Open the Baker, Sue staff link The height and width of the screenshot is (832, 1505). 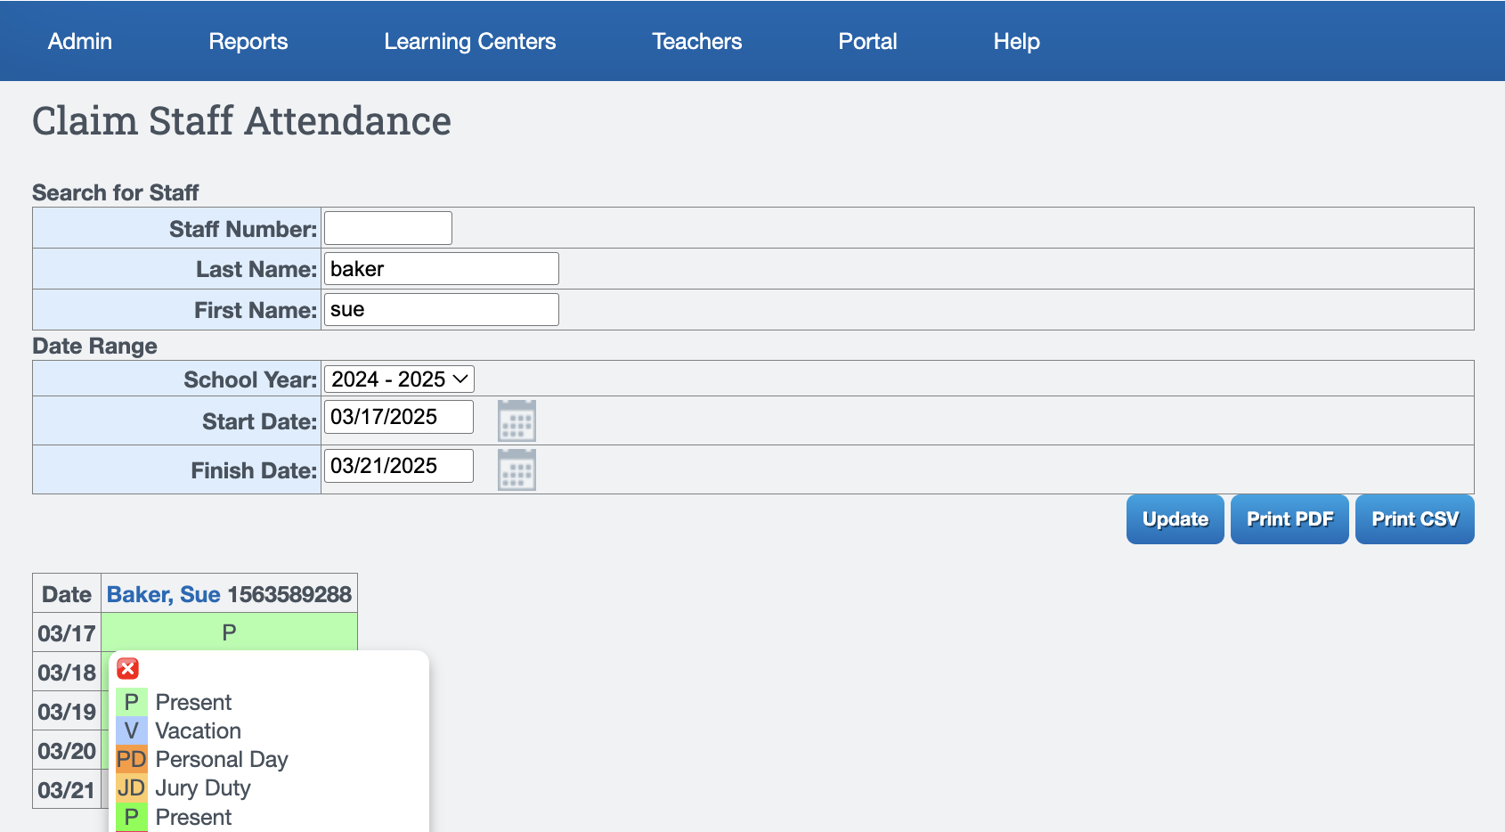coord(164,594)
